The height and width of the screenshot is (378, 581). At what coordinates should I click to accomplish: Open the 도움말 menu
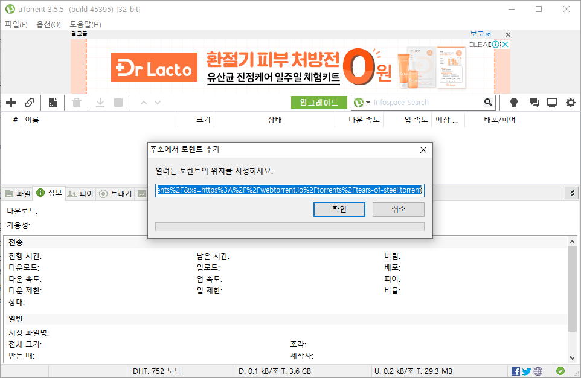85,25
